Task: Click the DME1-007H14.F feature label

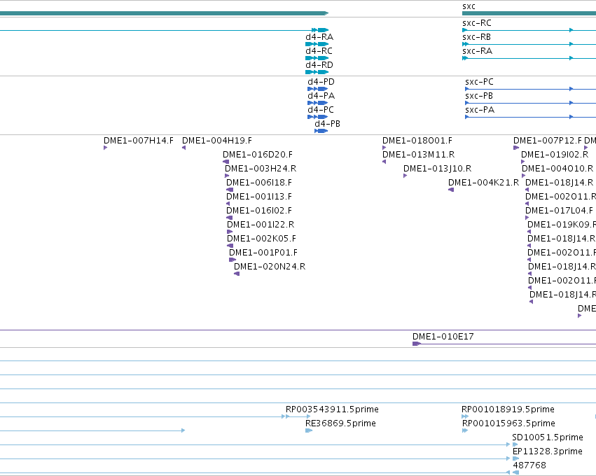Action: (139, 141)
